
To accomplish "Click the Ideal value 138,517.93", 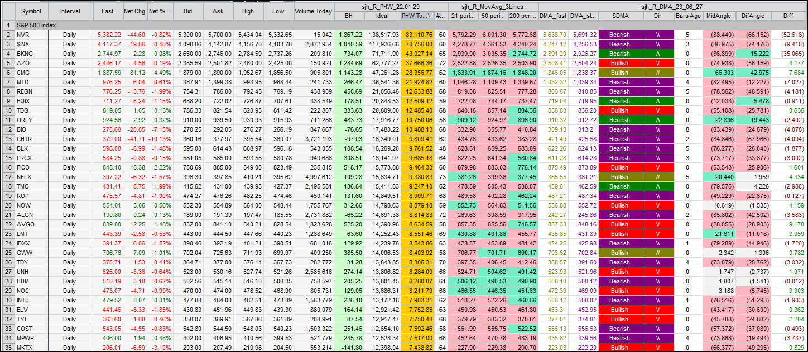I will (x=382, y=35).
